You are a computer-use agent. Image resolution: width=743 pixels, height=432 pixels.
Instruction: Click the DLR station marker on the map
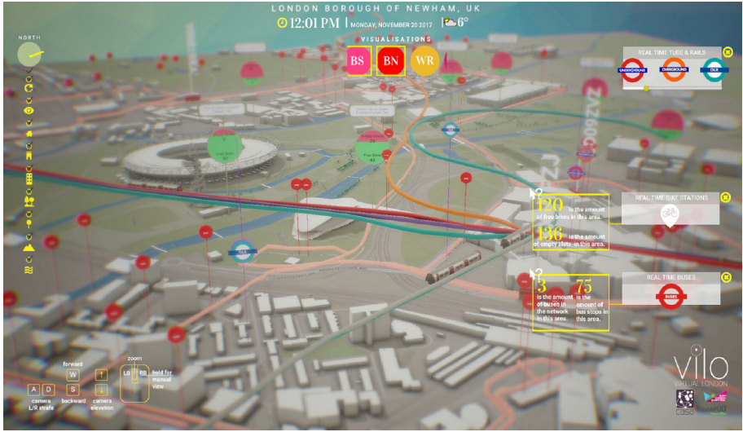point(243,253)
